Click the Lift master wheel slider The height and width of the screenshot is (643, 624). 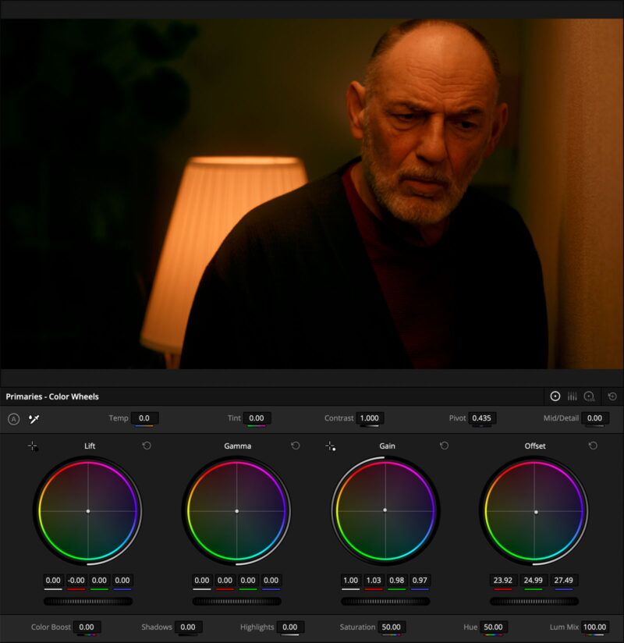tap(88, 602)
